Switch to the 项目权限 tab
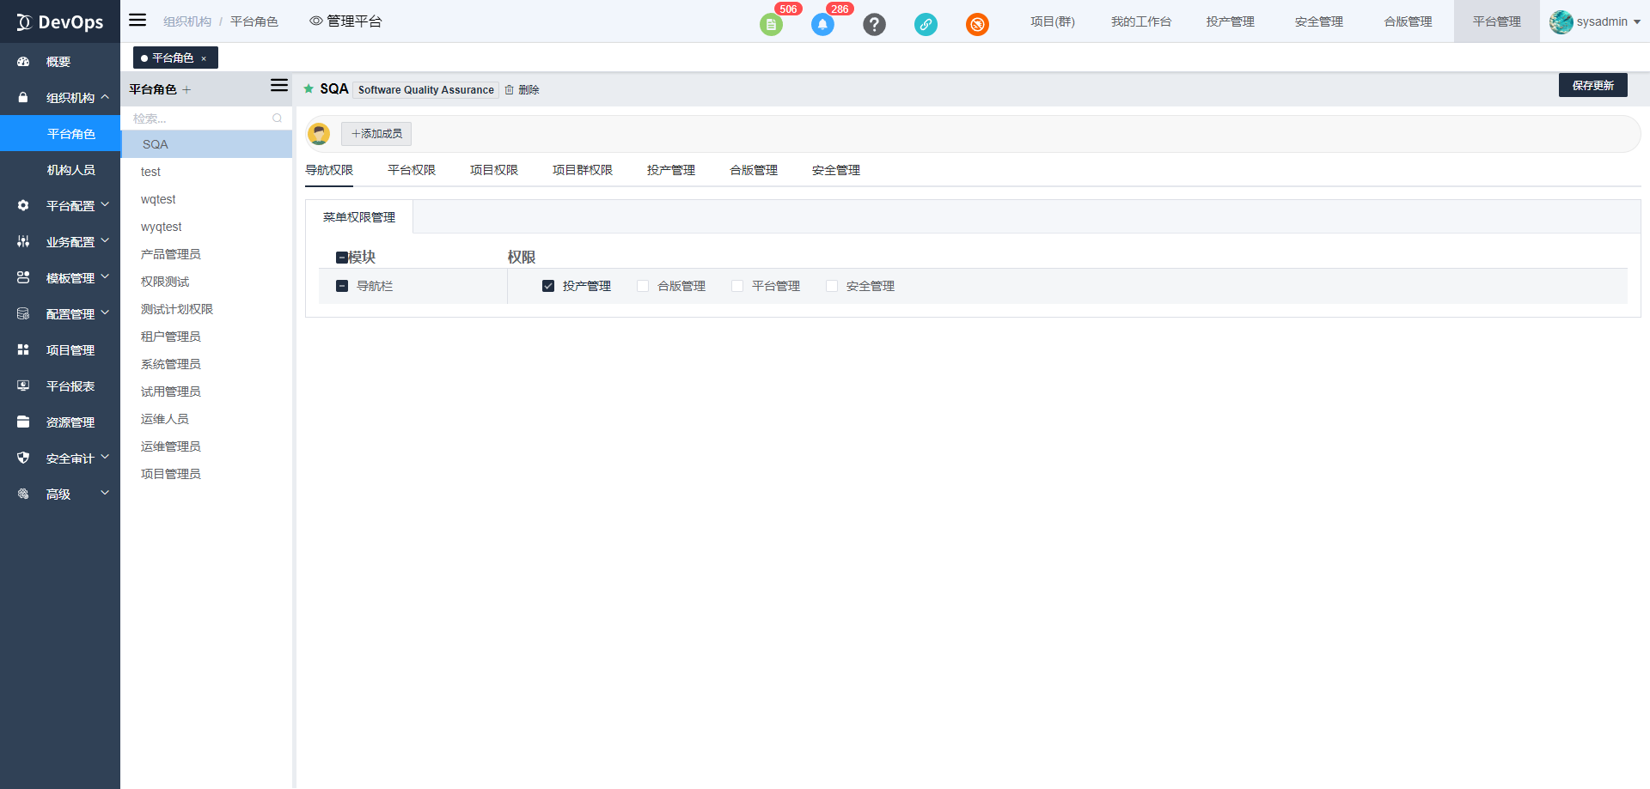This screenshot has width=1650, height=789. click(494, 170)
